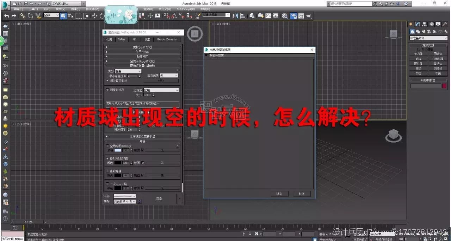The image size is (451, 241).
Task: Switch to the GI tab
Action: coord(134,39)
